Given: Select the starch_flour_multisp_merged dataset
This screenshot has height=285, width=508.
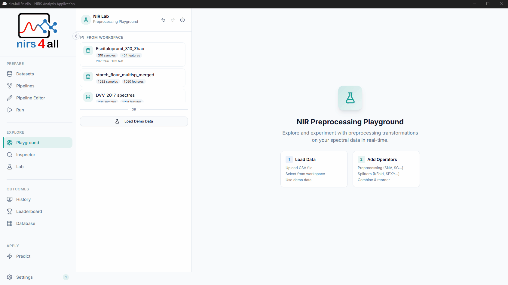Looking at the screenshot, I should 133,78.
